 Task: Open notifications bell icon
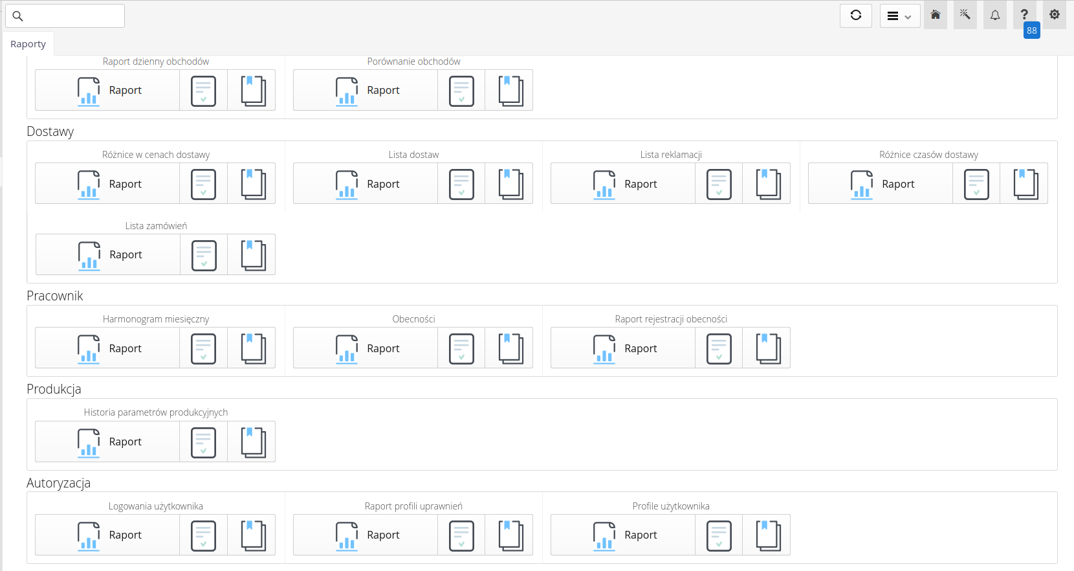tap(994, 15)
